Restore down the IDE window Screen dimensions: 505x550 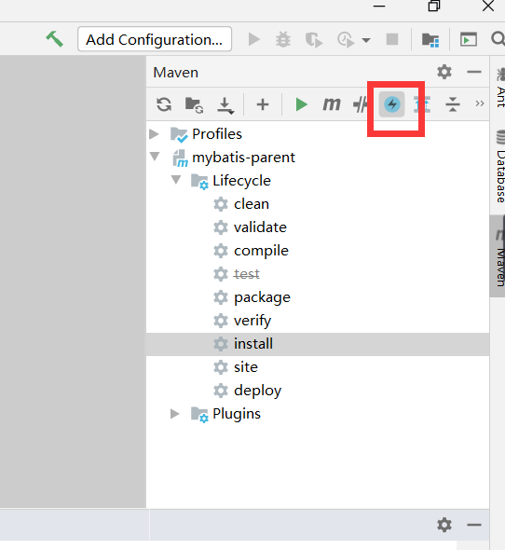[434, 6]
